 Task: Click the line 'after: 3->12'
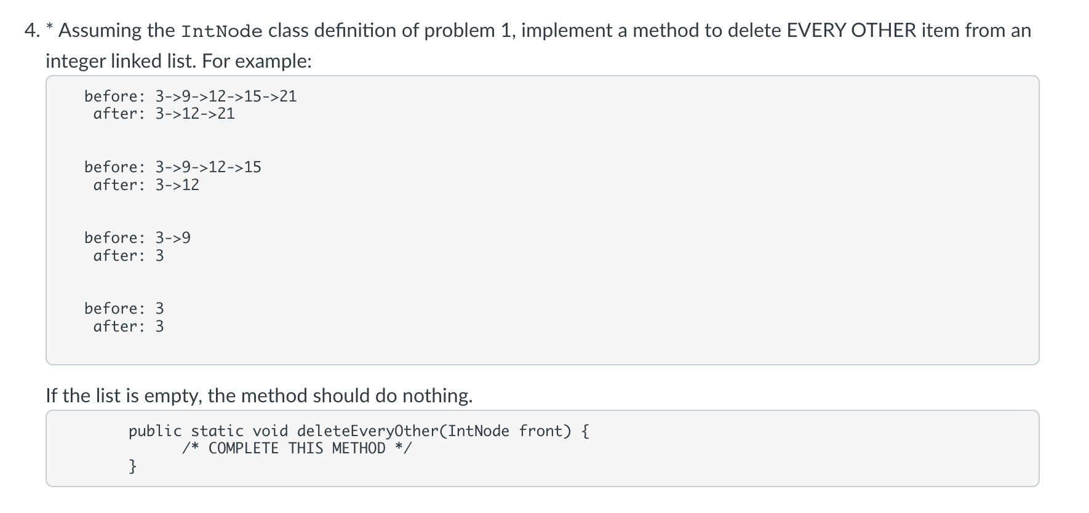(x=146, y=185)
